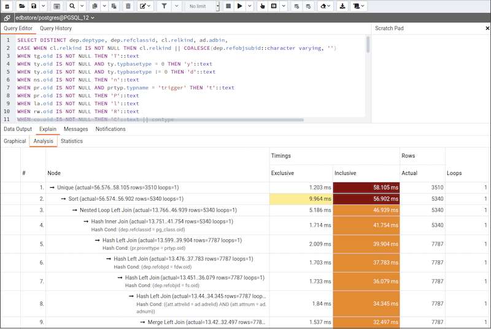
Task: Click the Explain Analyze icon
Action: click(274, 6)
